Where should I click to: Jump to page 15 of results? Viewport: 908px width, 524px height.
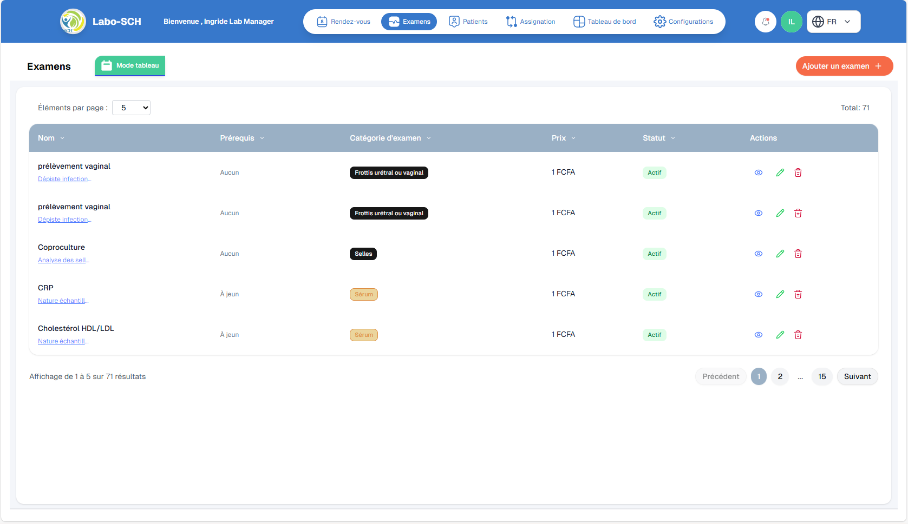coord(821,376)
